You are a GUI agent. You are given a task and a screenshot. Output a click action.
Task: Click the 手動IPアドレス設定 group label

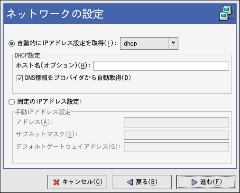[x=43, y=112]
